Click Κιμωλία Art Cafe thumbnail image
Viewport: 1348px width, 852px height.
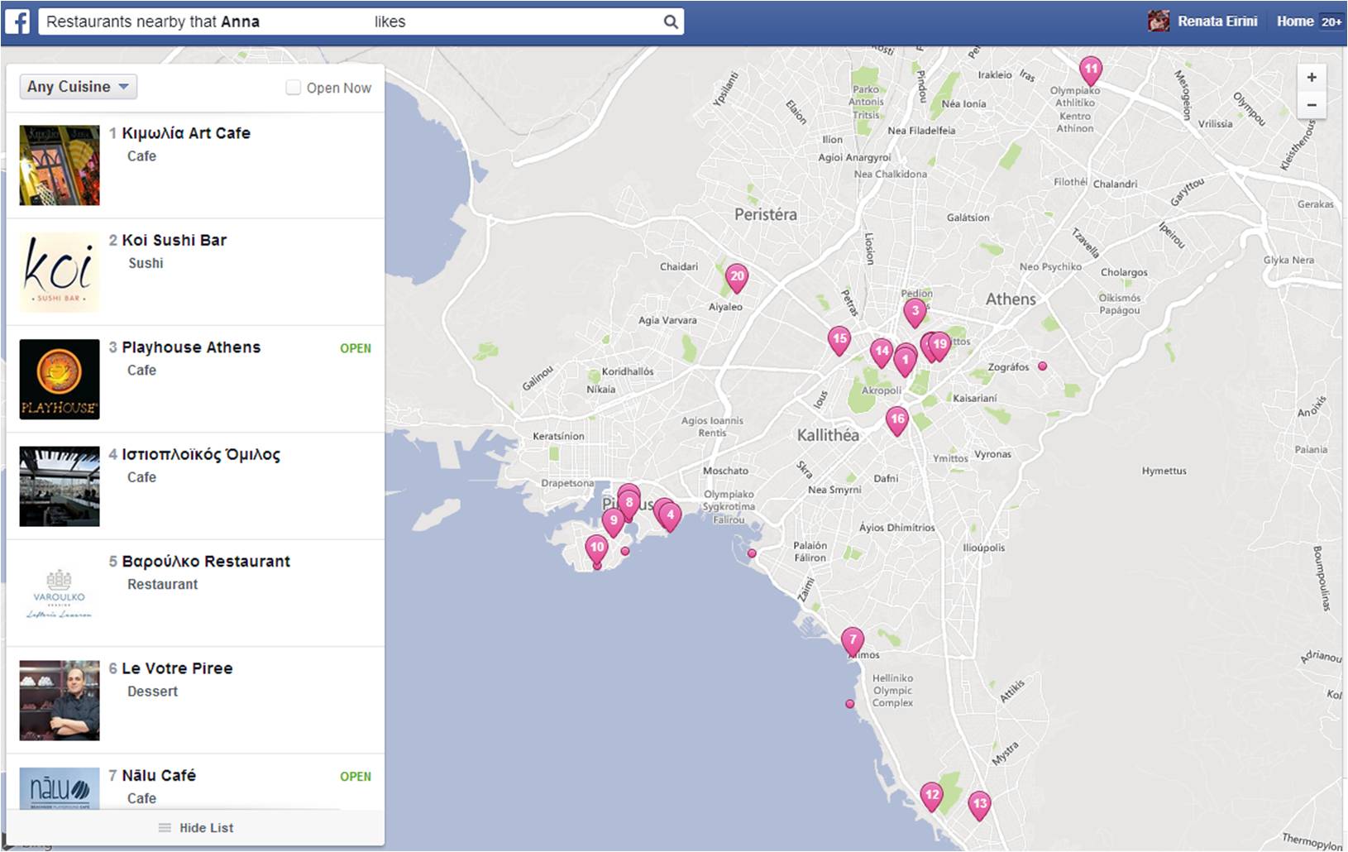60,165
